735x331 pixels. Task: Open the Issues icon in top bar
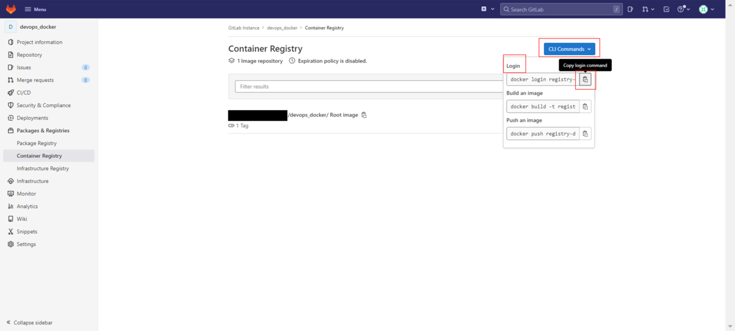[x=630, y=9]
